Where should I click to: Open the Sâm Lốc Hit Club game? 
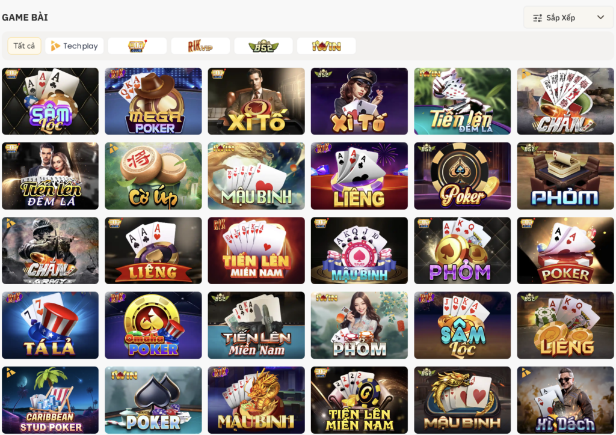tap(51, 101)
